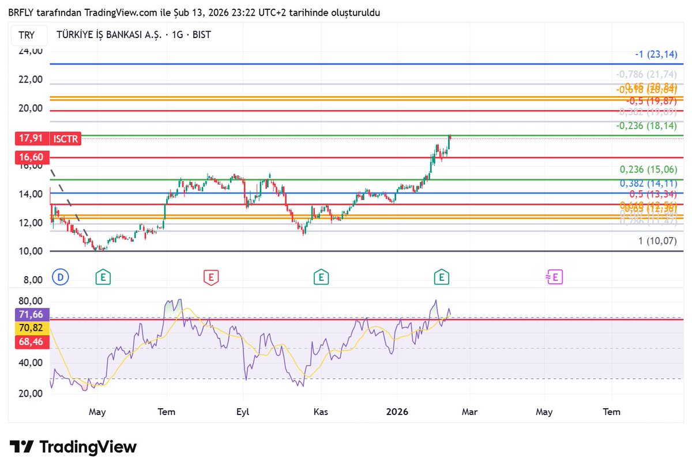
Task: Click 80,00 on the RSI scale
Action: 31,301
